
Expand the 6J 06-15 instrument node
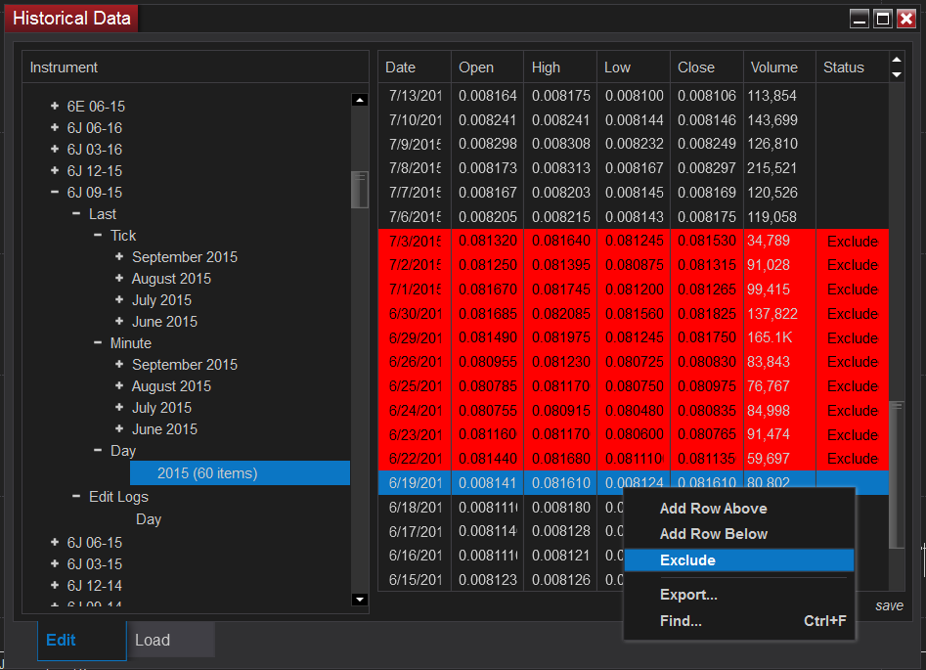55,542
